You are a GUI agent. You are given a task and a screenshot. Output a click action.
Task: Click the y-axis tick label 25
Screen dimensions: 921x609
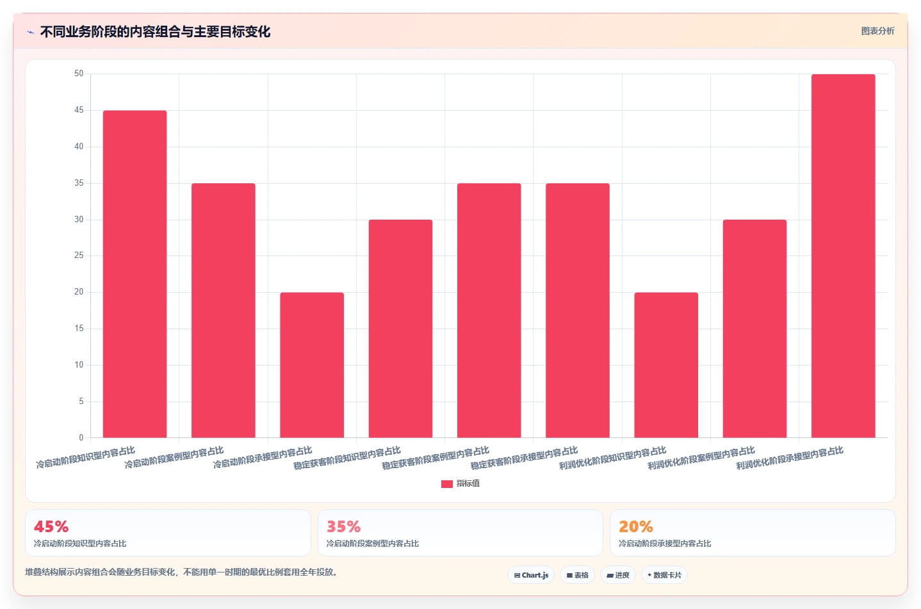pos(79,256)
